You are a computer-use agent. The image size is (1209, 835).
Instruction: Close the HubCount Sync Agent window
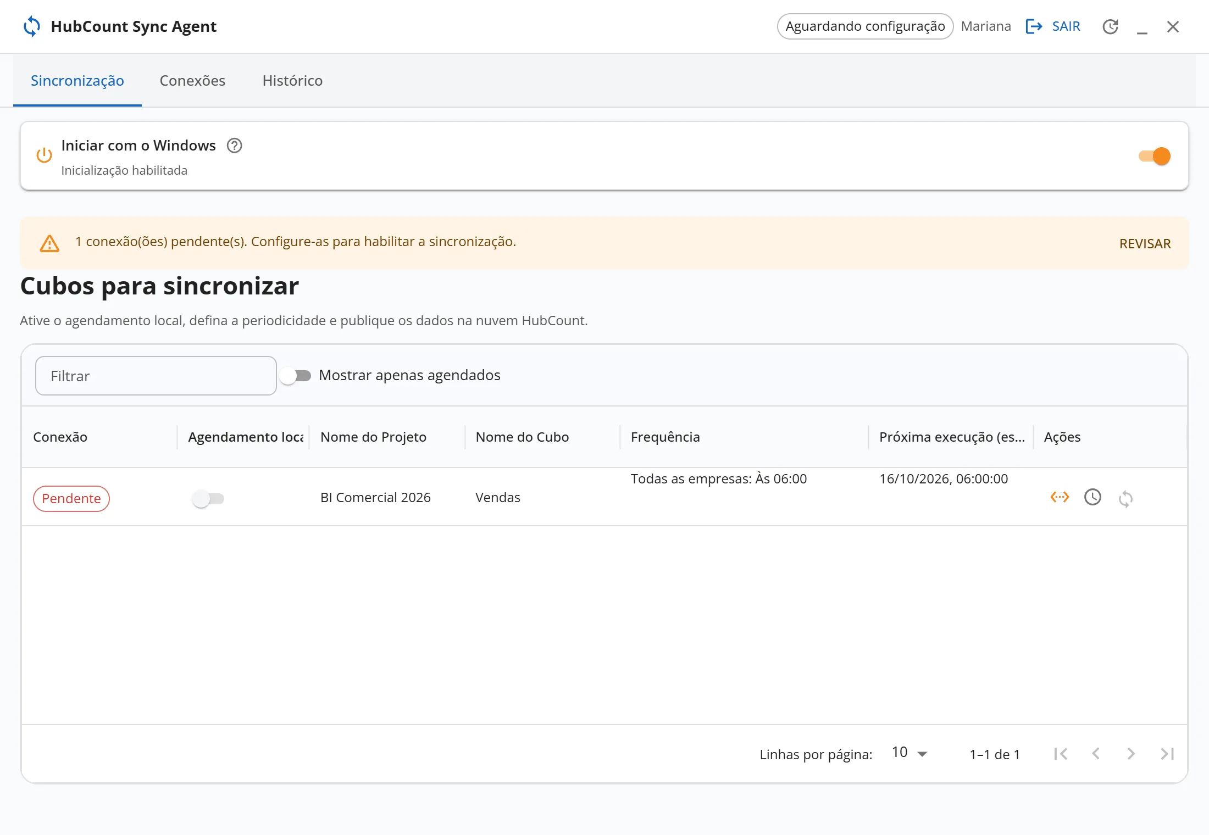click(x=1173, y=26)
